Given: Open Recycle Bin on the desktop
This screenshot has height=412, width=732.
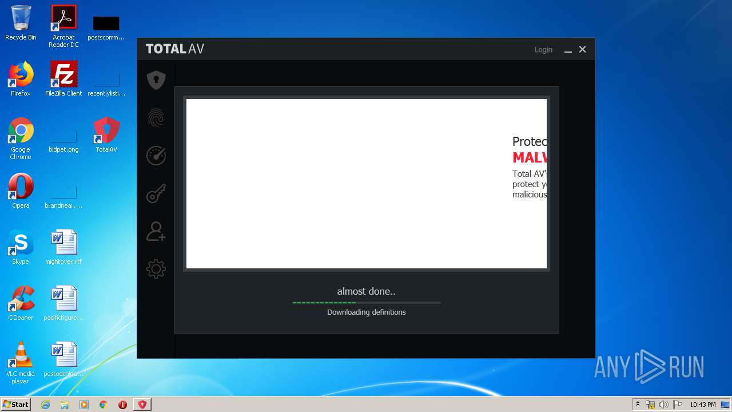Looking at the screenshot, I should click(21, 23).
